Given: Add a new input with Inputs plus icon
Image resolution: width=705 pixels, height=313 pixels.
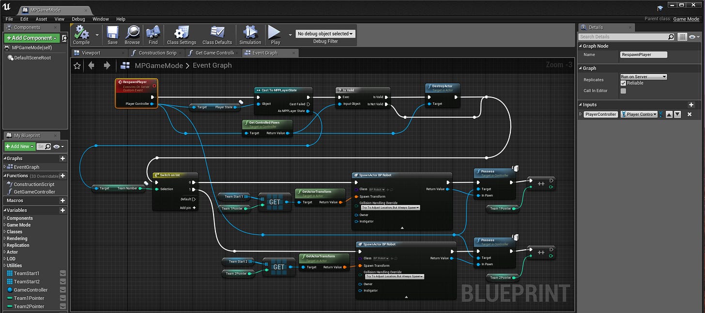Looking at the screenshot, I should coord(691,105).
